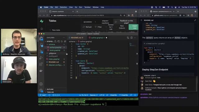Open the Run and Debug view
Screen dimensions: 199x112
click(x=41, y=58)
